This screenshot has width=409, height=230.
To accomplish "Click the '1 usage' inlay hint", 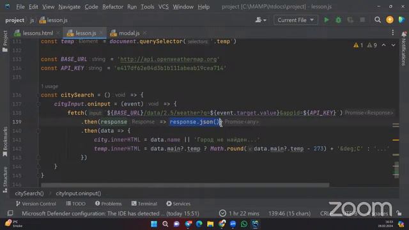I will (x=50, y=86).
